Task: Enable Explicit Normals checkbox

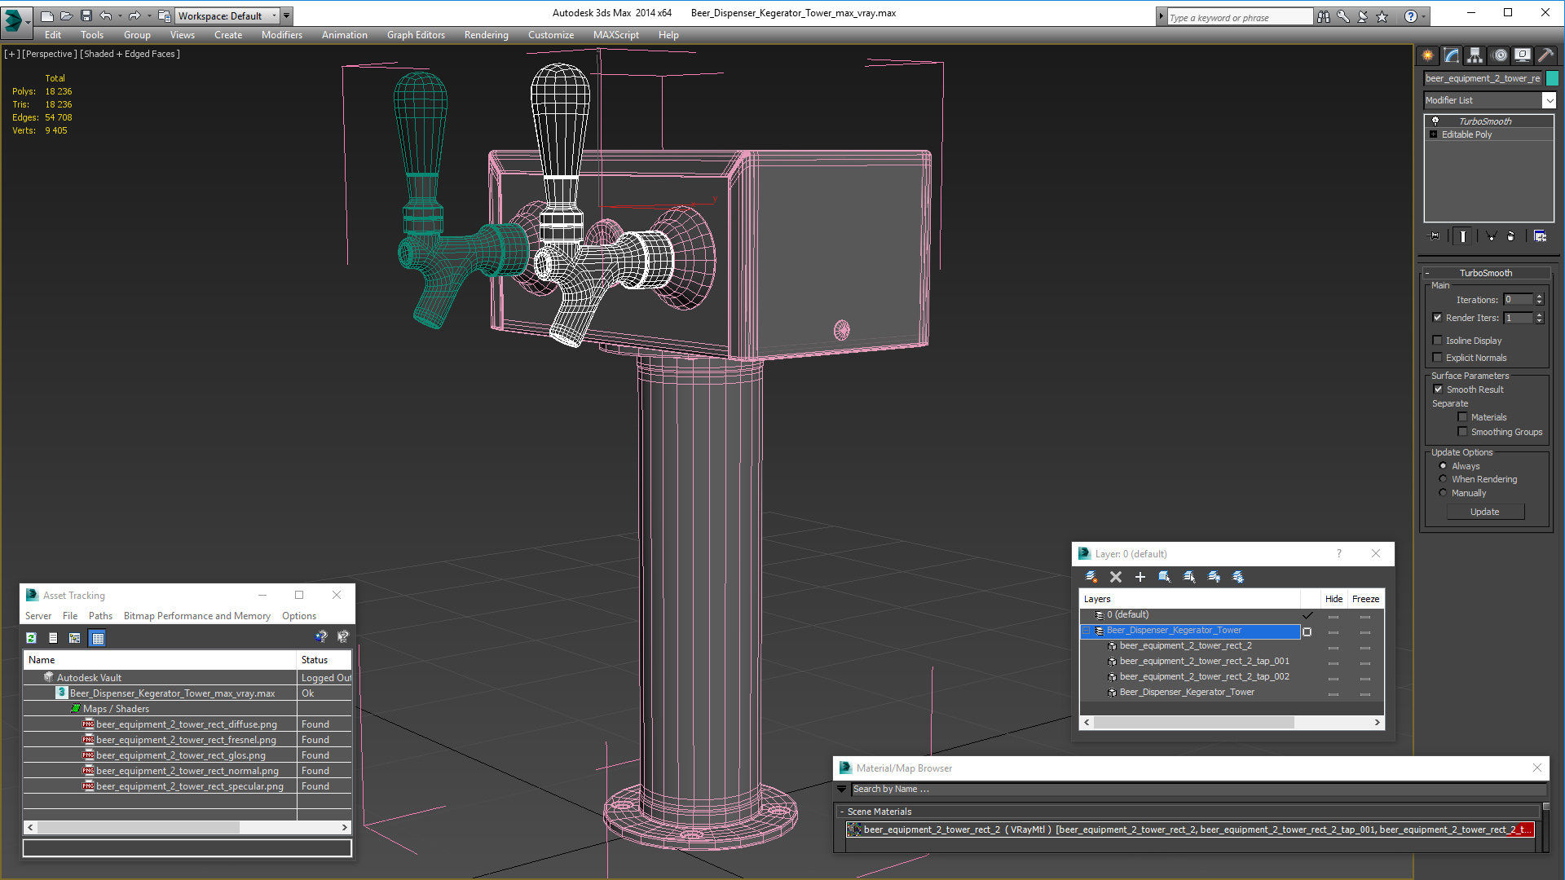Action: pyautogui.click(x=1438, y=358)
